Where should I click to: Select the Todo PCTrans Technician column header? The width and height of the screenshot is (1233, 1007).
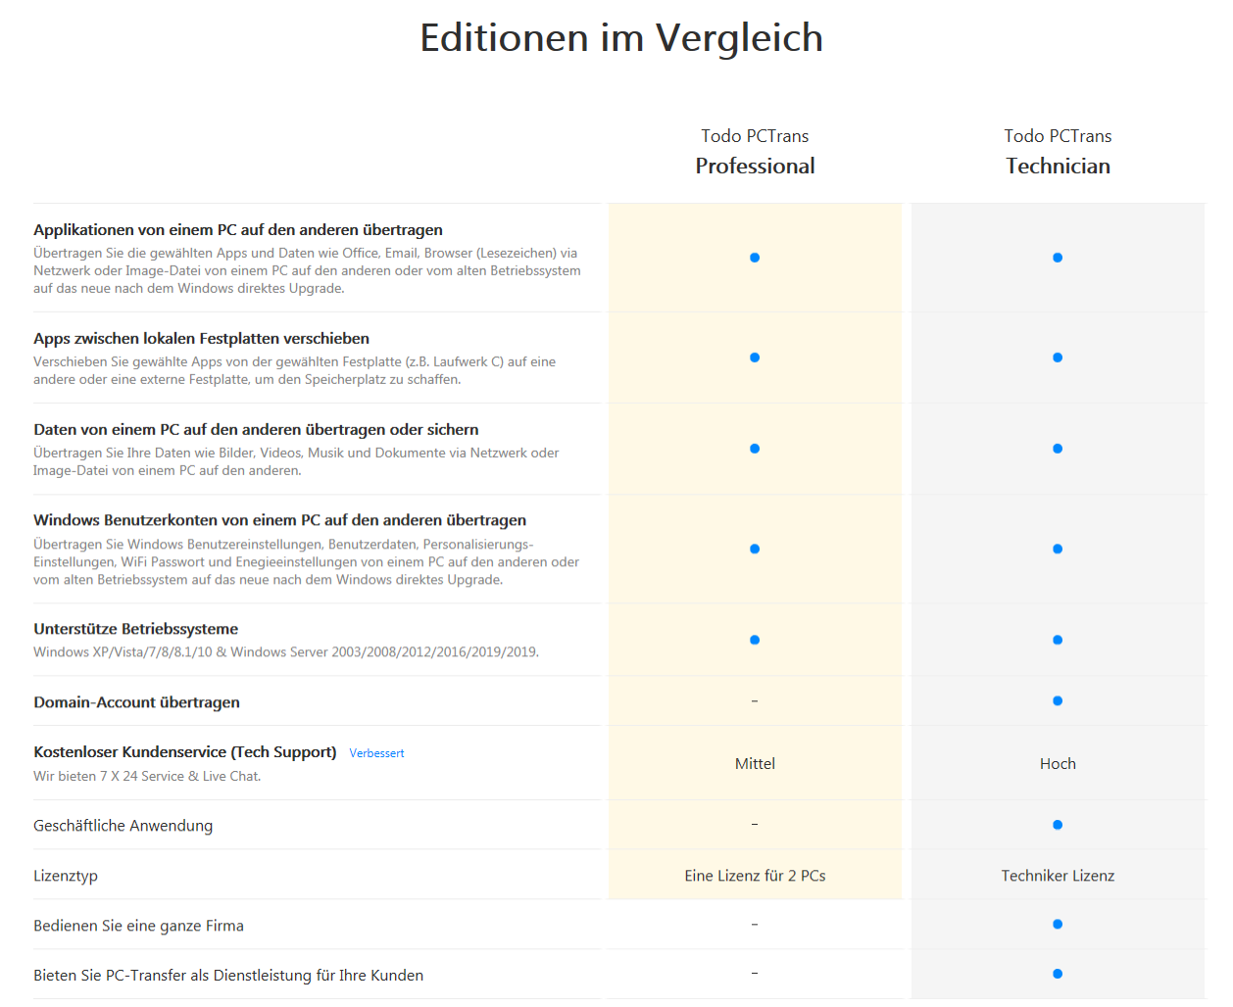point(1058,152)
